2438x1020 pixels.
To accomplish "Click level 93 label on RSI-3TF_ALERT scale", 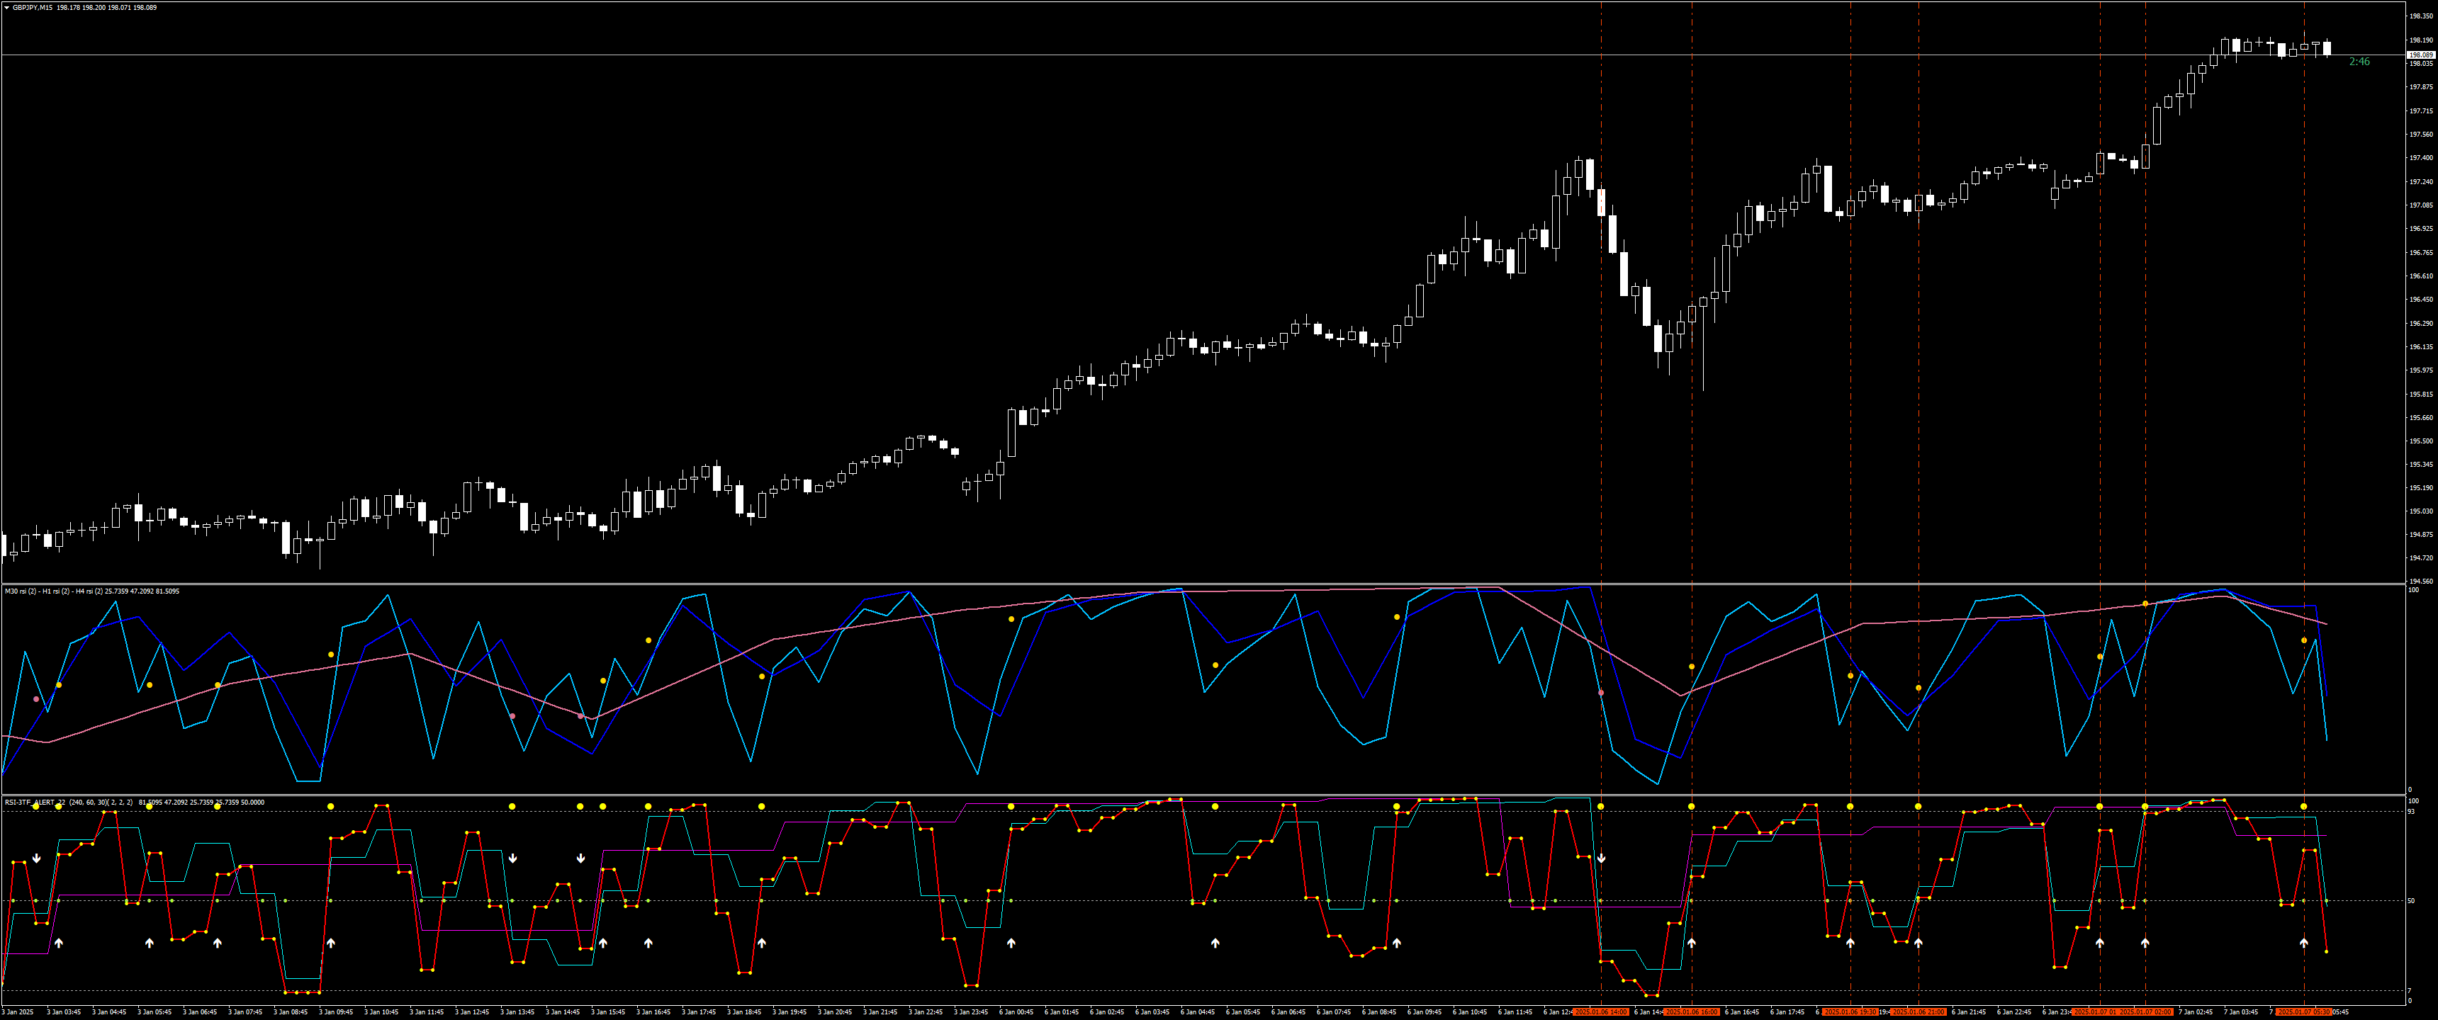I will (2412, 812).
